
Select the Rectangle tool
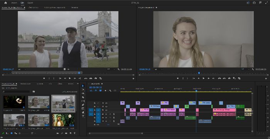tap(83, 109)
